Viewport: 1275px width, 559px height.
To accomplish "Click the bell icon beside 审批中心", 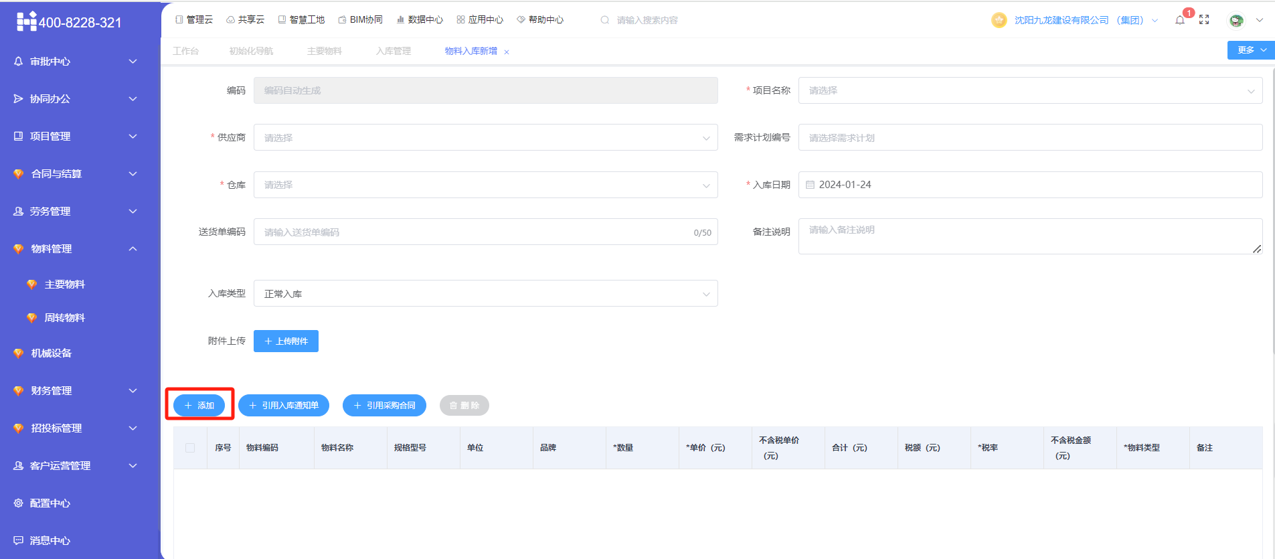I will (18, 61).
